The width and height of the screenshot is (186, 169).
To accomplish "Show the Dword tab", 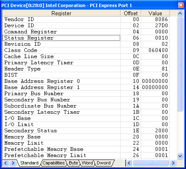I will pyautogui.click(x=104, y=163).
